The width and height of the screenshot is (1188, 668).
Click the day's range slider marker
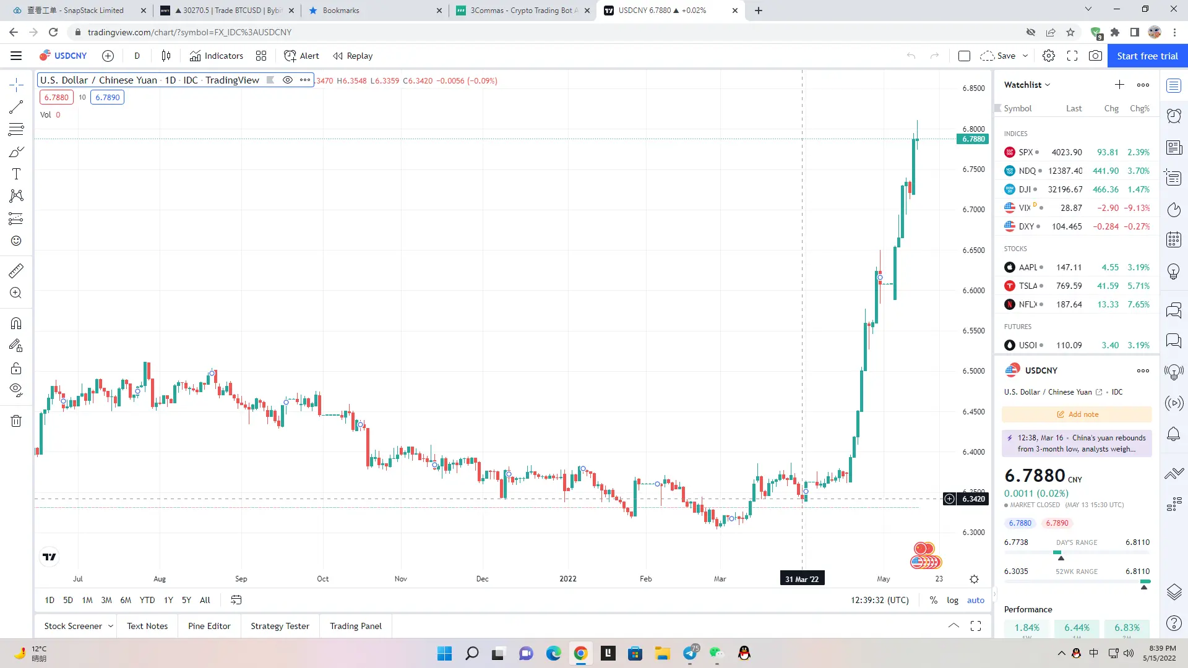pyautogui.click(x=1061, y=558)
